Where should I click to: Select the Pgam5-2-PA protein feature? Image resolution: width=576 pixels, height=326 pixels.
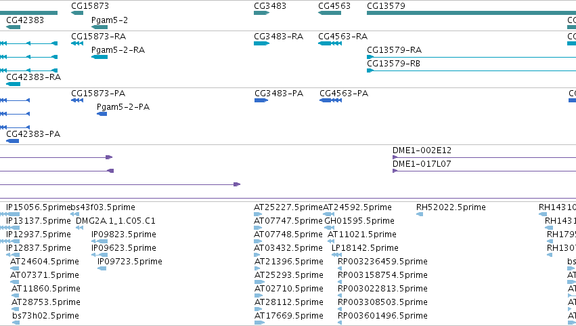pos(102,114)
